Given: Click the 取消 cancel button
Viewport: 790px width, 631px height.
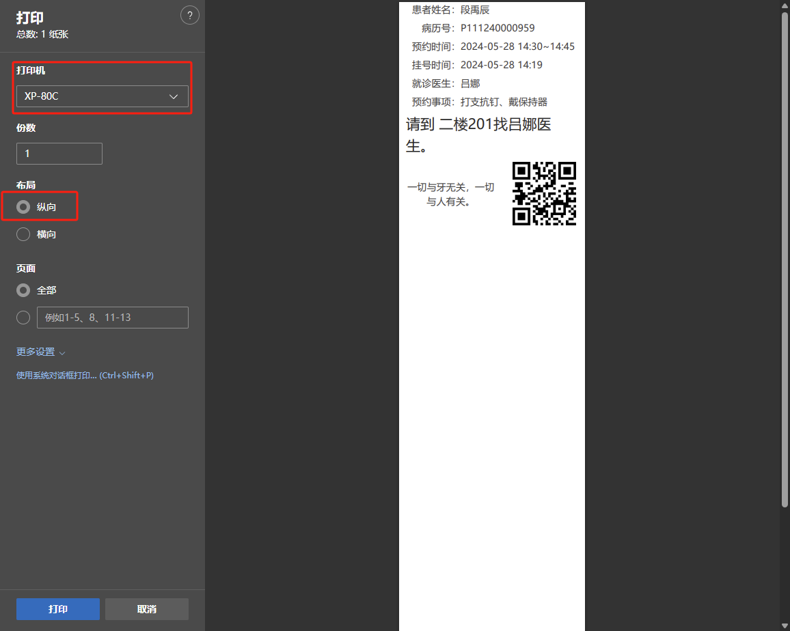Looking at the screenshot, I should coord(147,609).
